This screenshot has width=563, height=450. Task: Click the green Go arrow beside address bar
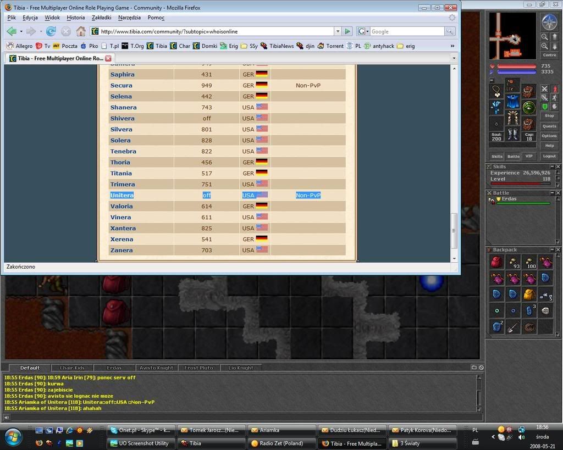pyautogui.click(x=347, y=31)
